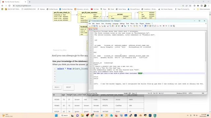Open the Chrome profile avatar
This screenshot has height=118, width=211.
pyautogui.click(x=205, y=6)
